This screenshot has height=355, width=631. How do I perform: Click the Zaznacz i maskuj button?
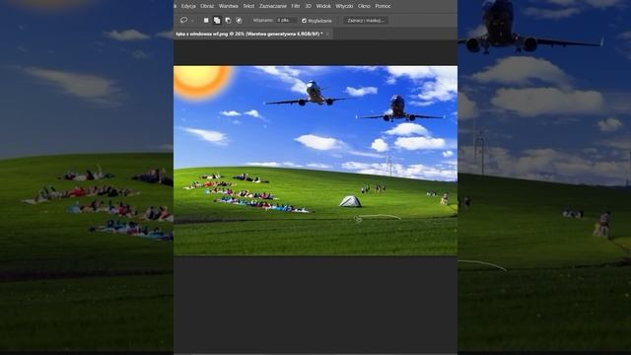coord(366,20)
